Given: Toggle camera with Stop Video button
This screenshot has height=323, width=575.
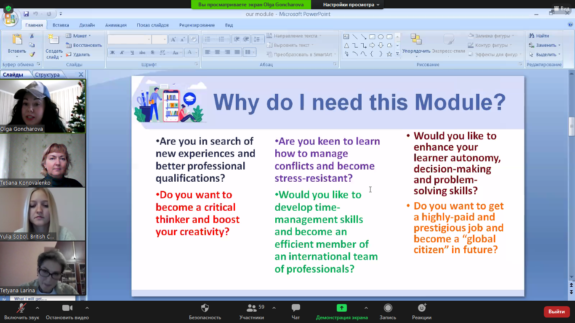Looking at the screenshot, I should [x=67, y=308].
